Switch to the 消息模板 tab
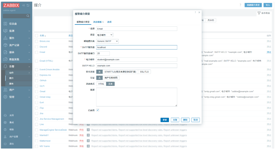Screen dimensions: 276x151 point(98,22)
